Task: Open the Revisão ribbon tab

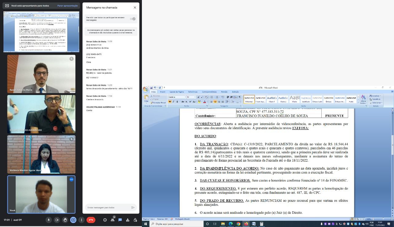Action: click(224, 92)
